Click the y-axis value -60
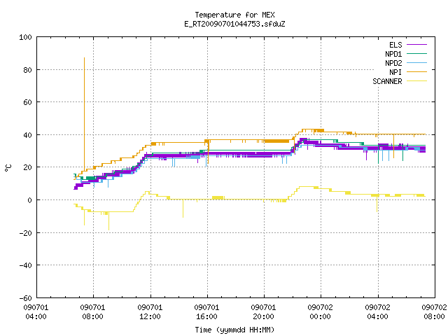 (x=25, y=298)
